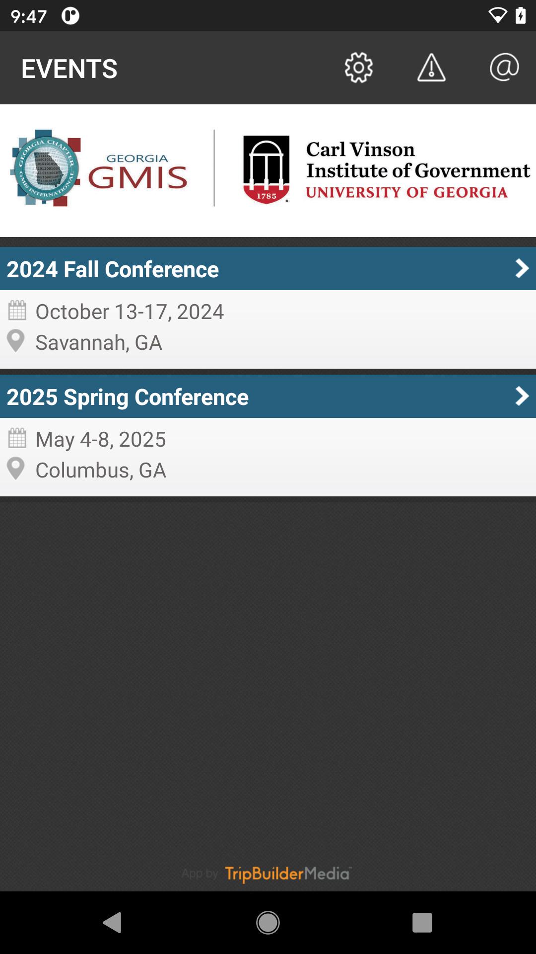Tap location pin next to Columbus, GA

tap(16, 469)
